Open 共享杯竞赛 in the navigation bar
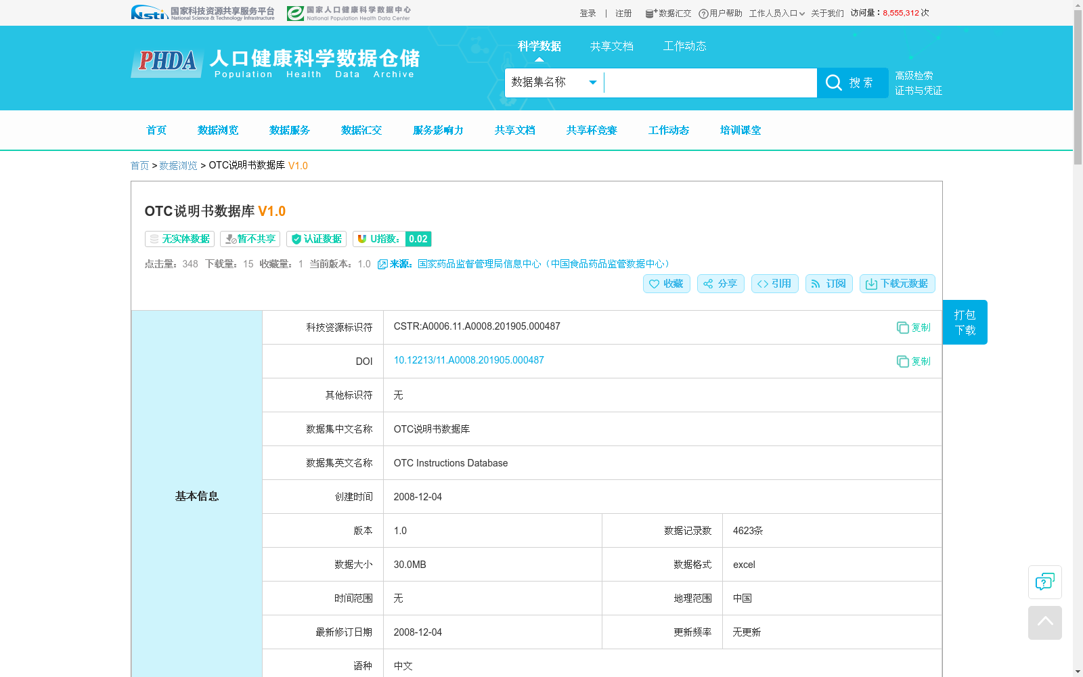This screenshot has height=677, width=1083. tap(592, 130)
